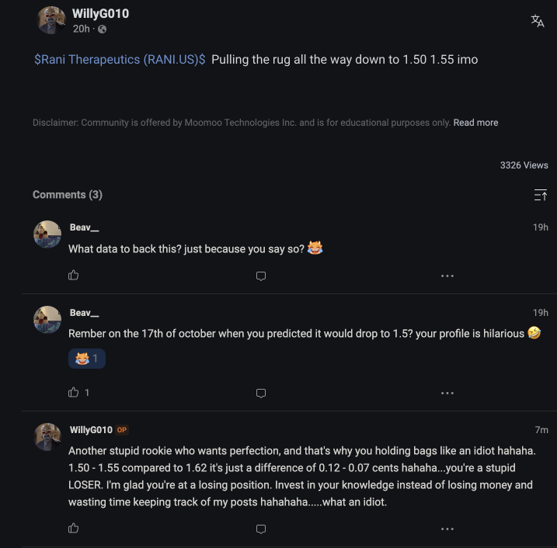Like Beav__'s first comment
The image size is (557, 548).
pyautogui.click(x=74, y=276)
